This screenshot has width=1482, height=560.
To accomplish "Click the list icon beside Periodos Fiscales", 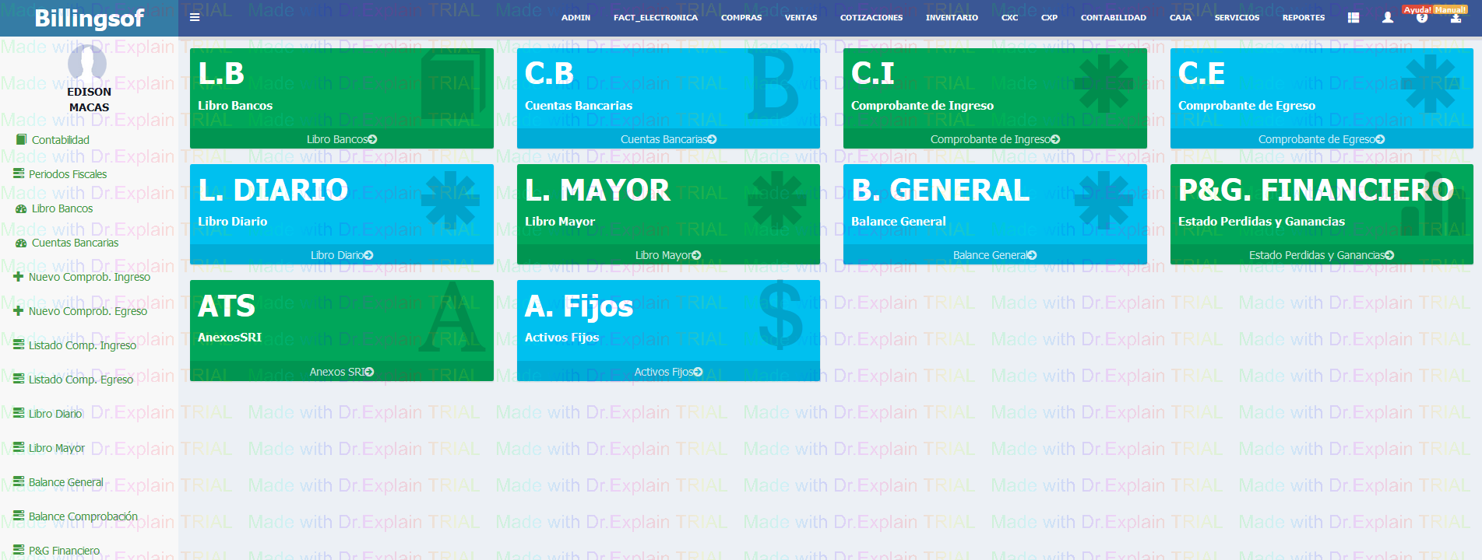I will [19, 174].
